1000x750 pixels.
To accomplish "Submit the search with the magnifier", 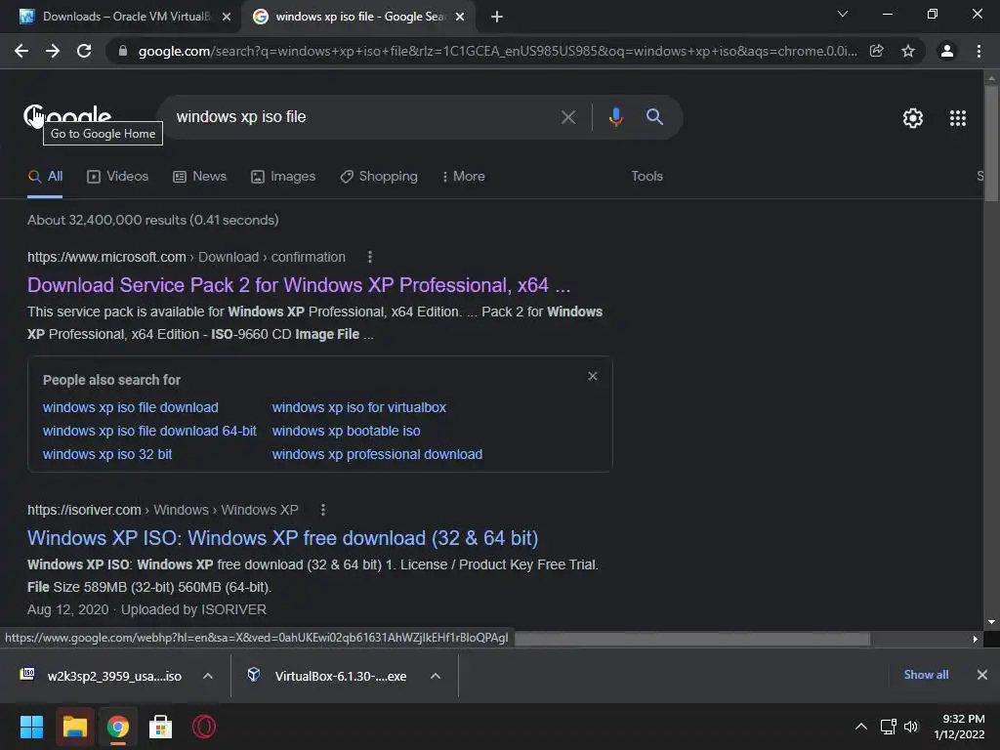I will click(654, 117).
